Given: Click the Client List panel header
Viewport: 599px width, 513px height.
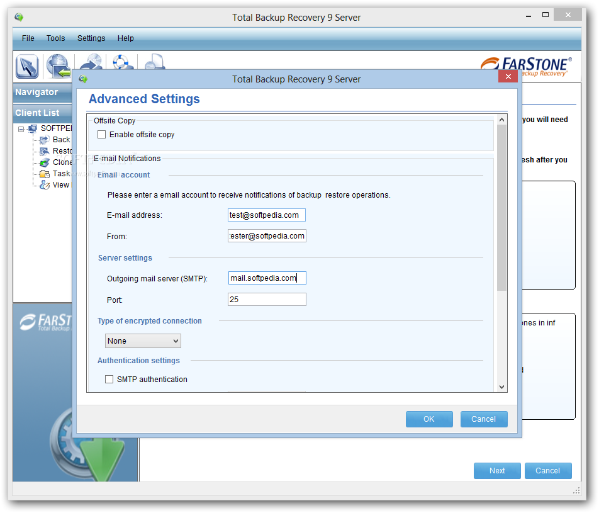Looking at the screenshot, I should coord(42,113).
